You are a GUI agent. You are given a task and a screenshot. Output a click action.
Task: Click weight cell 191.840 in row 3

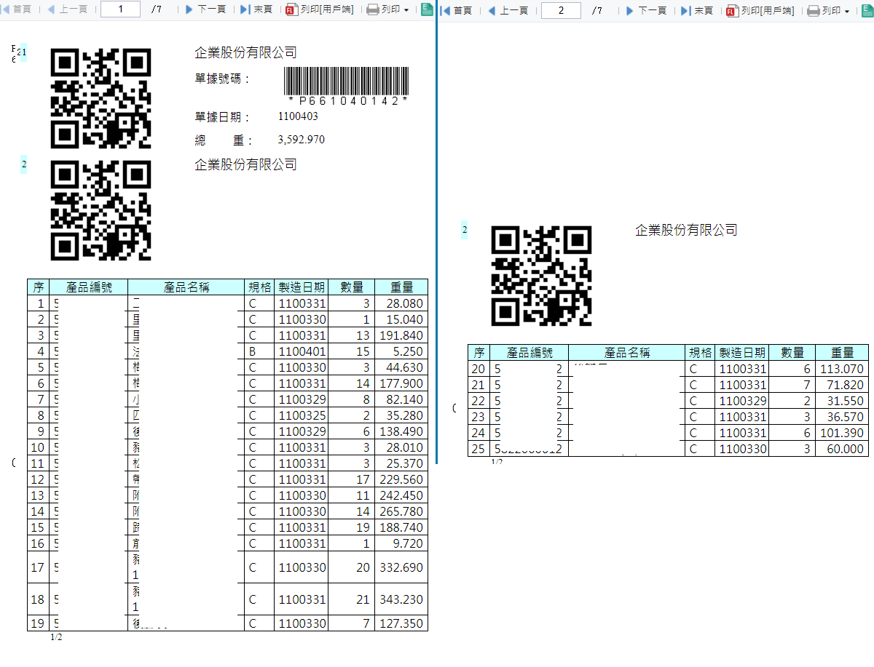[401, 335]
